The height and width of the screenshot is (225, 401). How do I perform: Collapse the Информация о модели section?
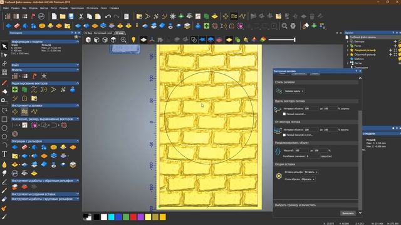tap(78, 42)
